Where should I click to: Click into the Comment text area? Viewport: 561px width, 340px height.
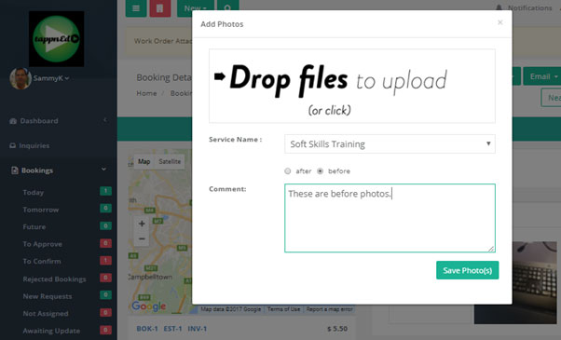click(x=390, y=218)
